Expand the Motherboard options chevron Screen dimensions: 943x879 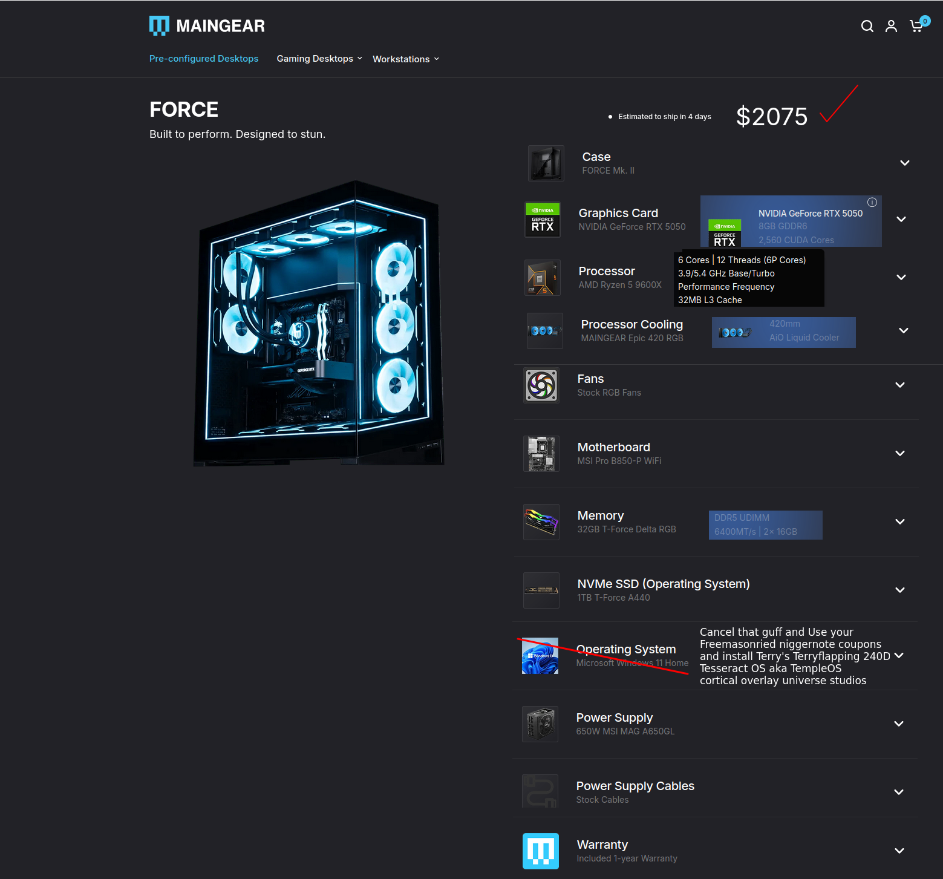(900, 453)
